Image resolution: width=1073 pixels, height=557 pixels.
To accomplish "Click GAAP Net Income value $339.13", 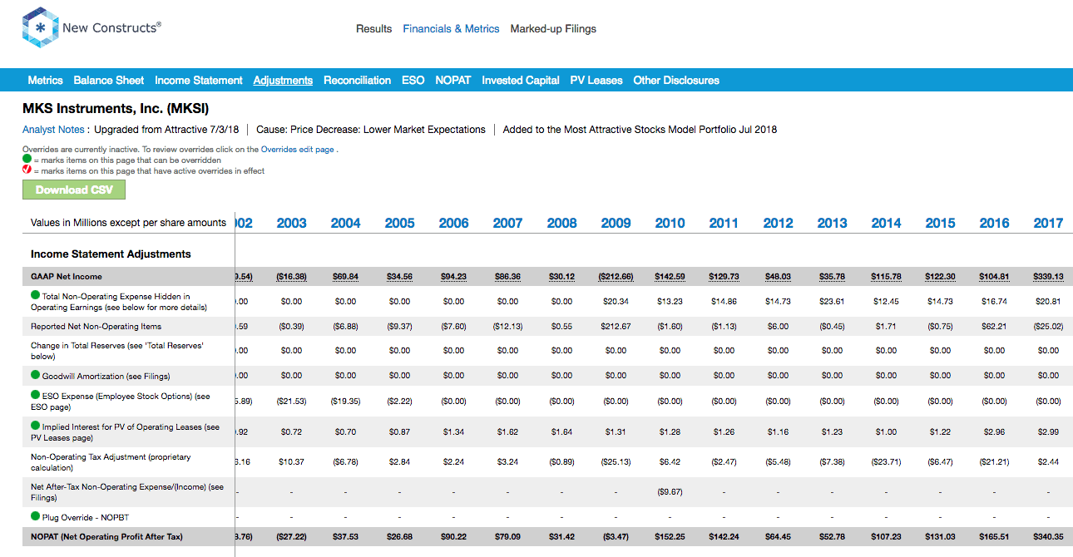I will (1048, 276).
